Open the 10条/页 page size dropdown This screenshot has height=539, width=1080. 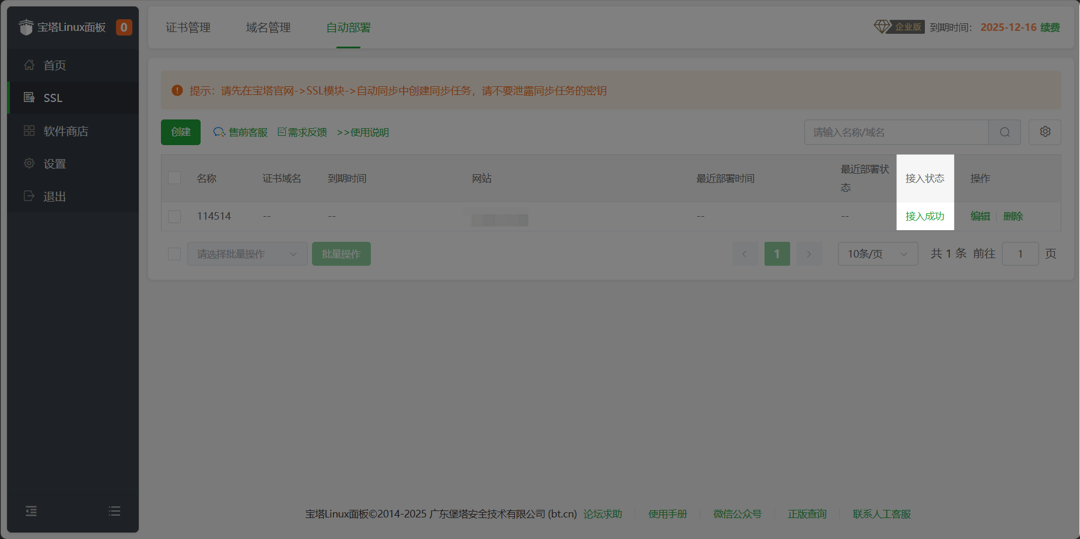point(877,254)
